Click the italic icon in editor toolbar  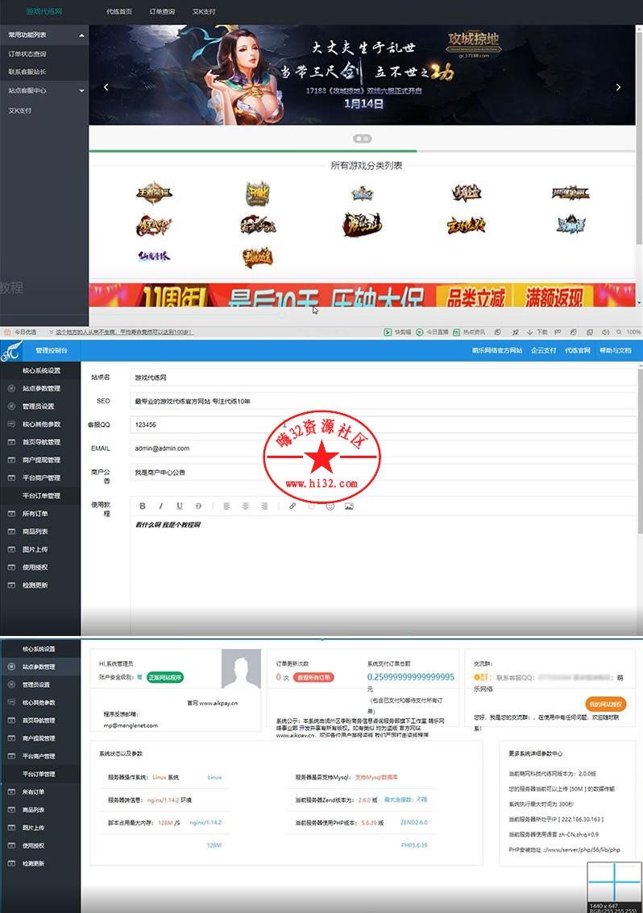160,506
